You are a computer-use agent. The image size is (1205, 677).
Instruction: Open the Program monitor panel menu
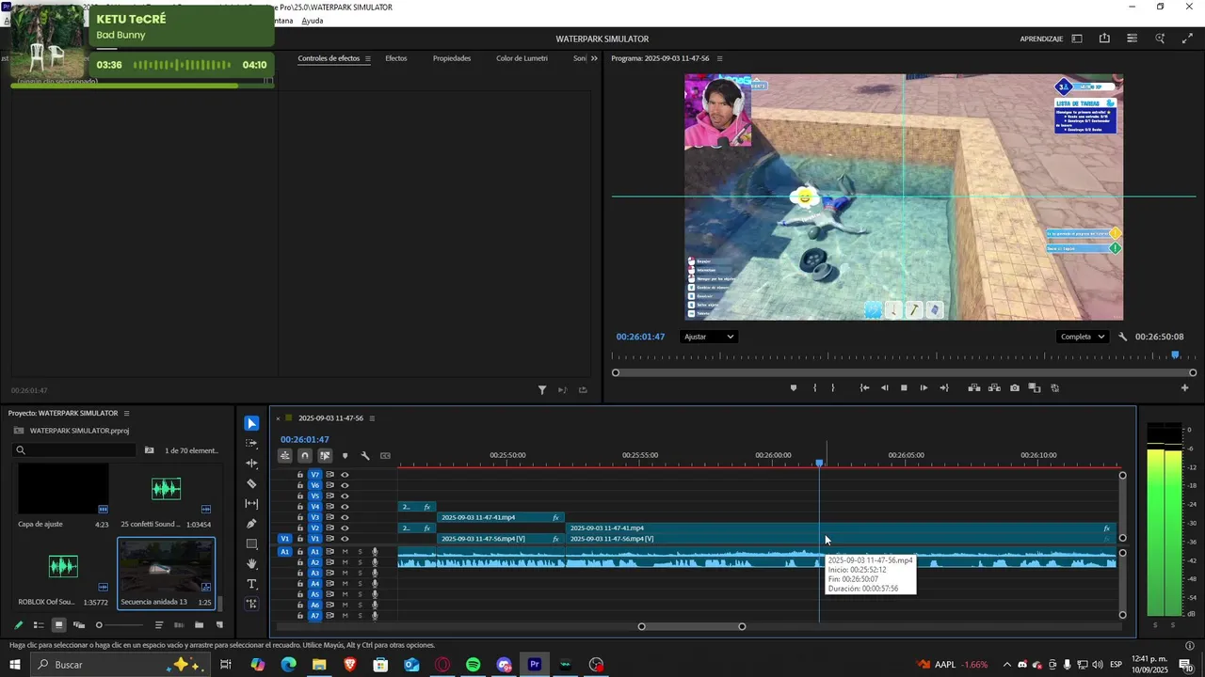pyautogui.click(x=720, y=58)
